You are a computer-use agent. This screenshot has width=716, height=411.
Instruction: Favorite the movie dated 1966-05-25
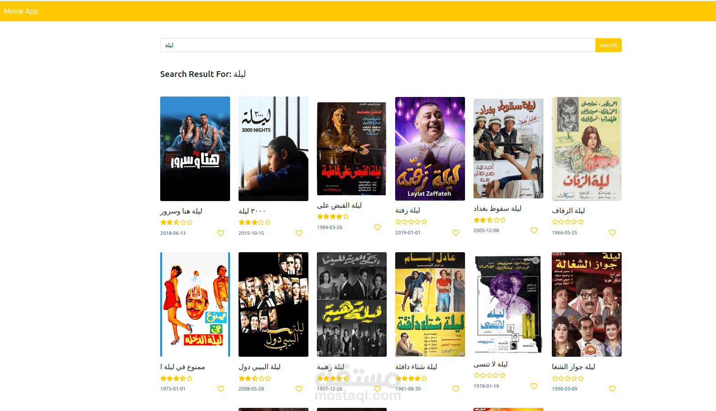click(x=612, y=233)
